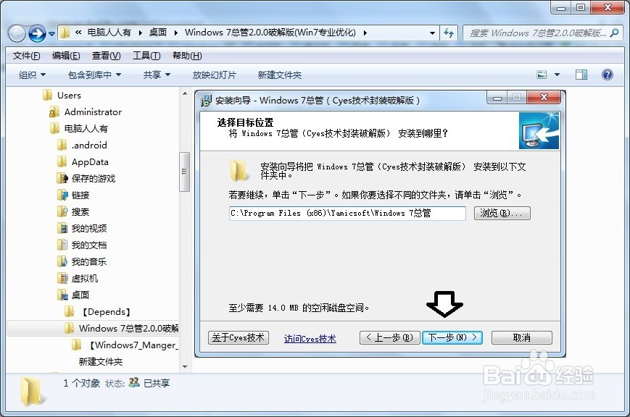Click 桌面 in the address breadcrumb

tap(158, 33)
